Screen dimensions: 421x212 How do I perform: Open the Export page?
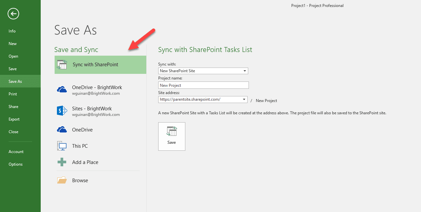click(20, 119)
